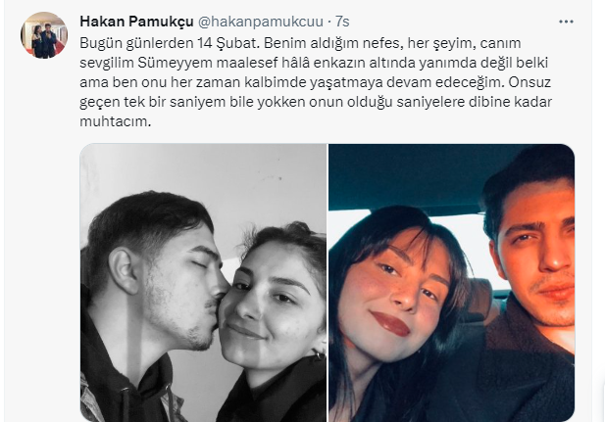Open the black-and-white cheek kiss photo
Image resolution: width=605 pixels, height=422 pixels.
203,283
